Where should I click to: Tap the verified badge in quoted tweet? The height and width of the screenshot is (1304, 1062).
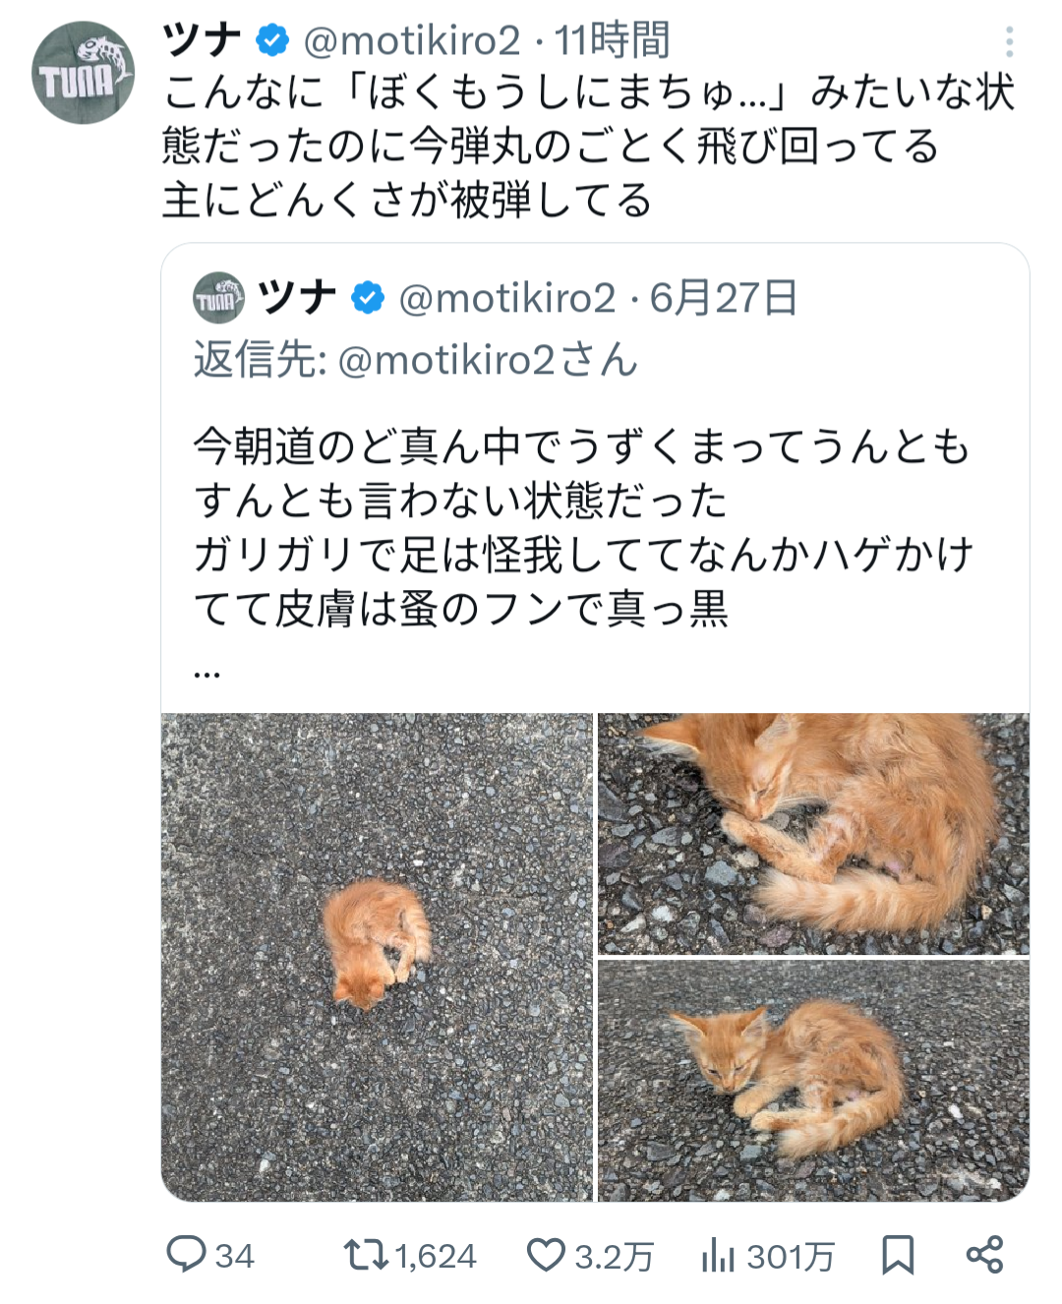(x=368, y=298)
